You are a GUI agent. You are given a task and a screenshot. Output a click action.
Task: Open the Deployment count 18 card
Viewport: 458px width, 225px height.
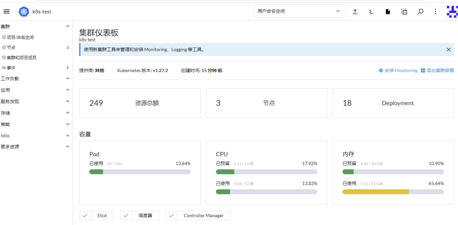pyautogui.click(x=393, y=103)
